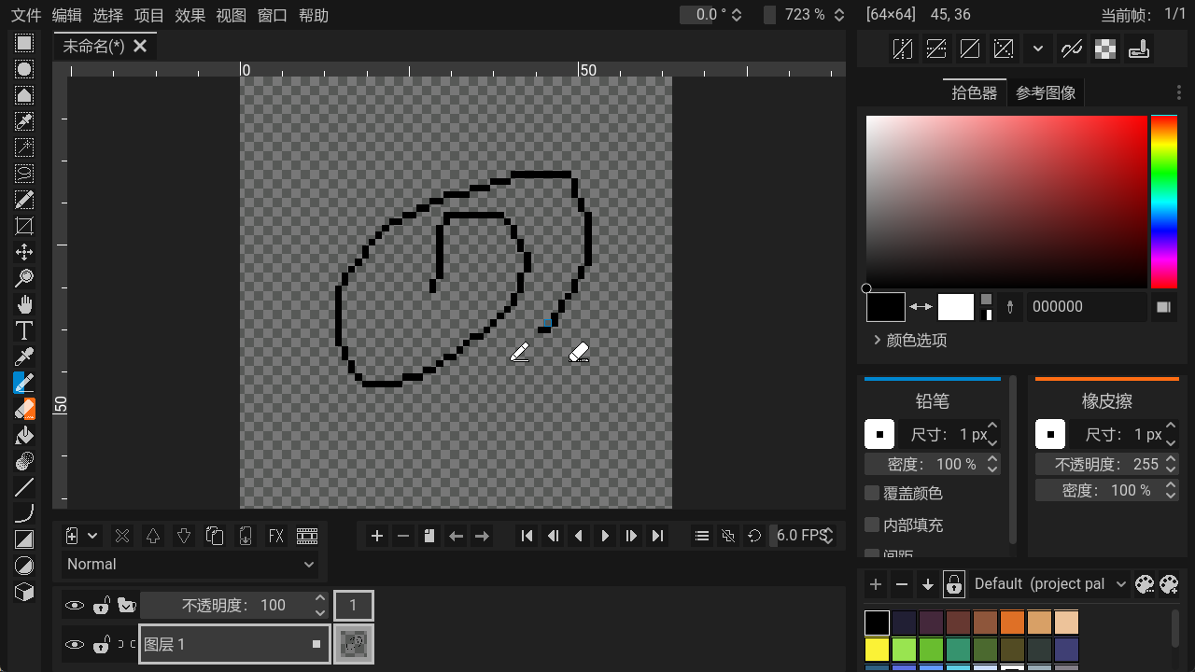
Task: Click the vertical mirror symmetry icon
Action: click(x=936, y=49)
